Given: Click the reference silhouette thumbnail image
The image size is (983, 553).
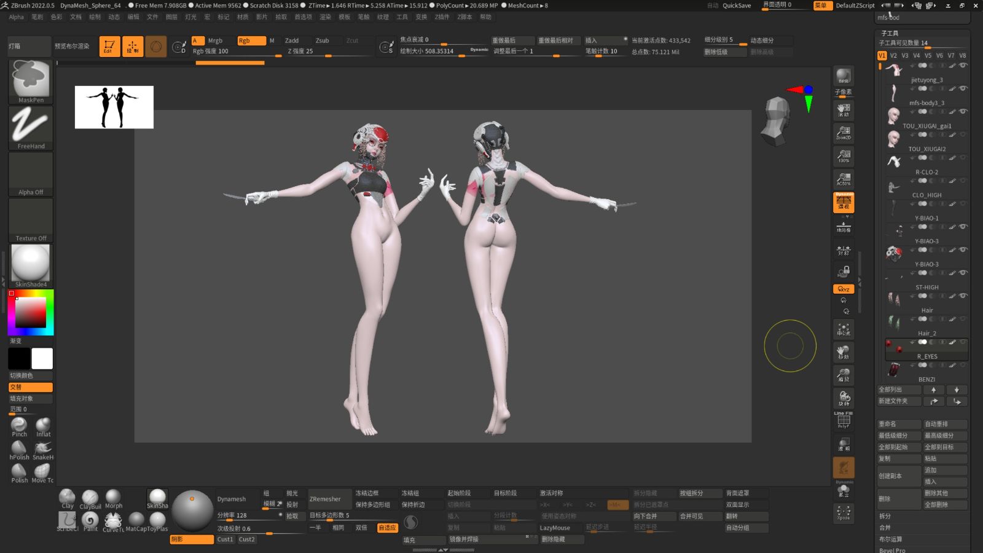Looking at the screenshot, I should [x=114, y=107].
